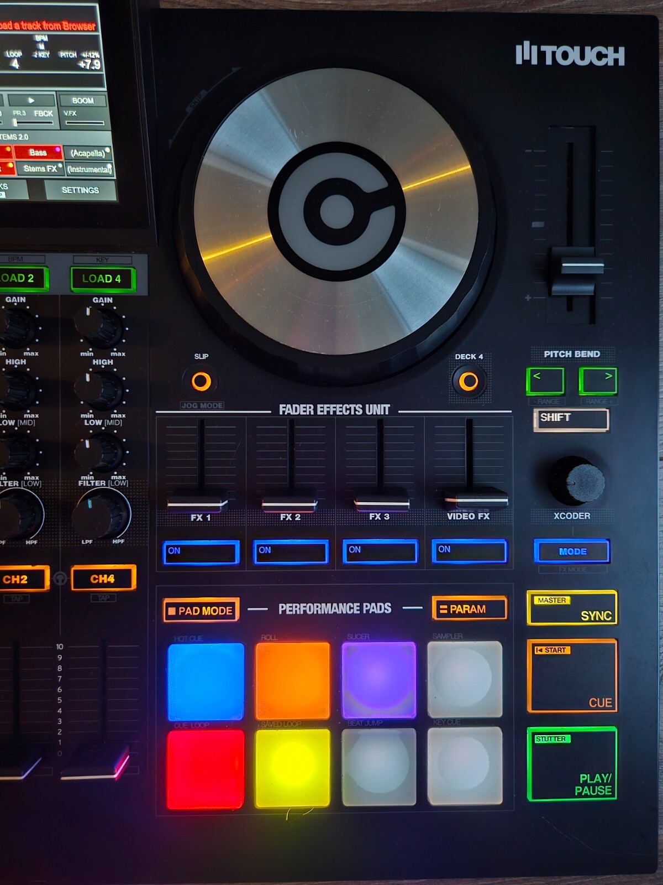Image resolution: width=663 pixels, height=885 pixels.
Task: Hit the orange PARAM button
Action: click(x=470, y=609)
